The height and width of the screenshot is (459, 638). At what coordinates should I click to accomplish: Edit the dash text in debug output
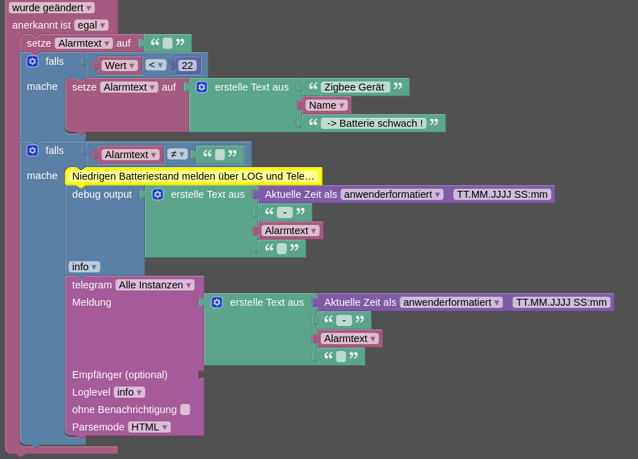[284, 212]
